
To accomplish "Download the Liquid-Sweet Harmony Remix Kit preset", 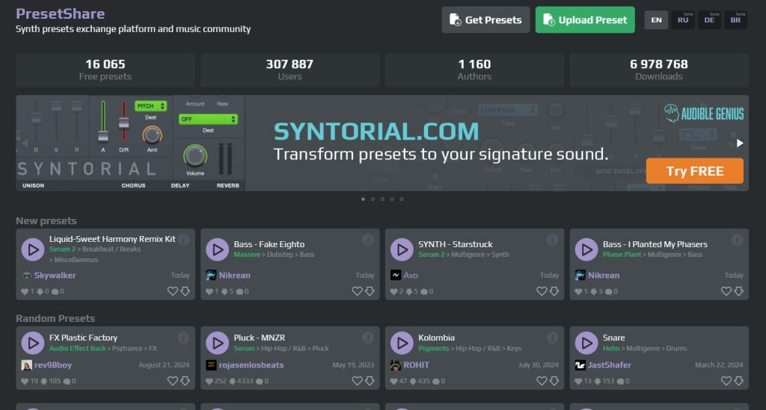I will [186, 291].
